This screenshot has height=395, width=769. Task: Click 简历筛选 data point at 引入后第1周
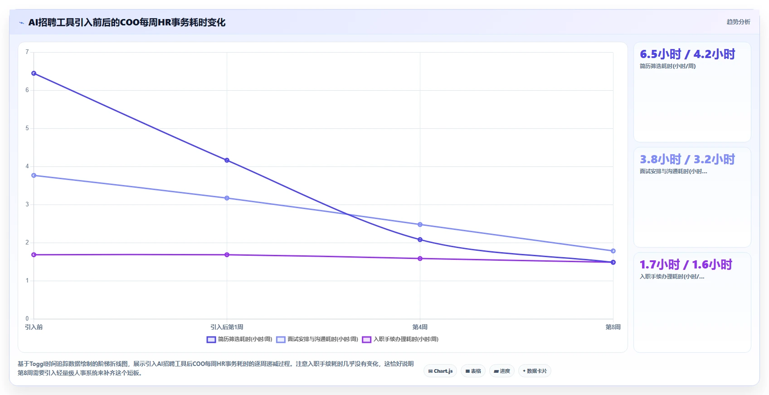pyautogui.click(x=227, y=160)
